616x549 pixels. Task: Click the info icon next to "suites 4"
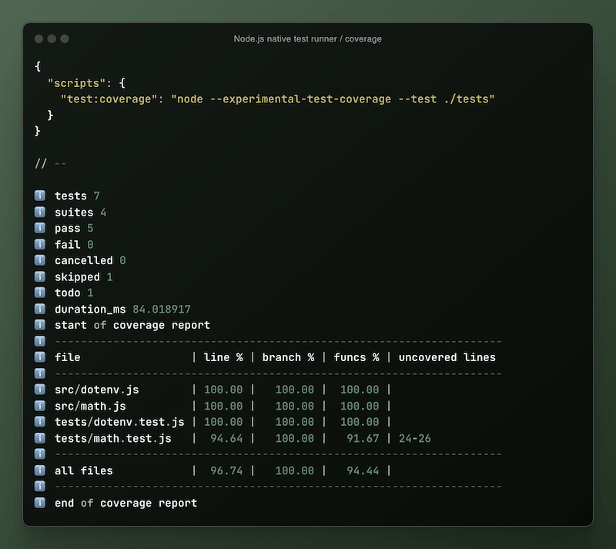(x=40, y=212)
